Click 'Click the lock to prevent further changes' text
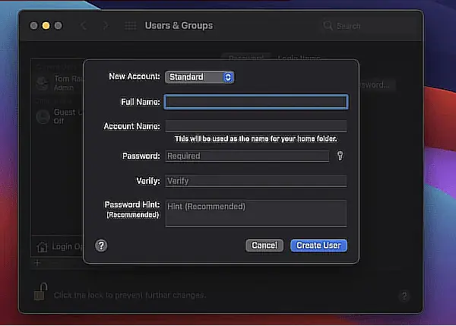 [130, 295]
